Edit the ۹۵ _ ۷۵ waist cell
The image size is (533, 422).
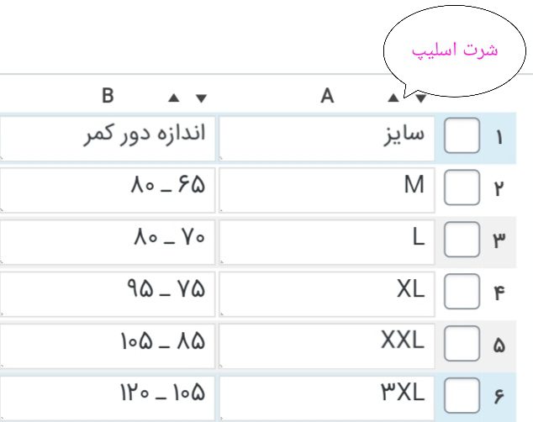click(108, 293)
